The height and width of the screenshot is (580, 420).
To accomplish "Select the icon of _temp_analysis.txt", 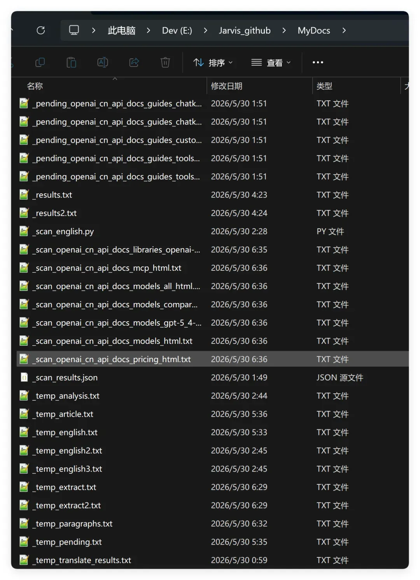I will click(24, 396).
